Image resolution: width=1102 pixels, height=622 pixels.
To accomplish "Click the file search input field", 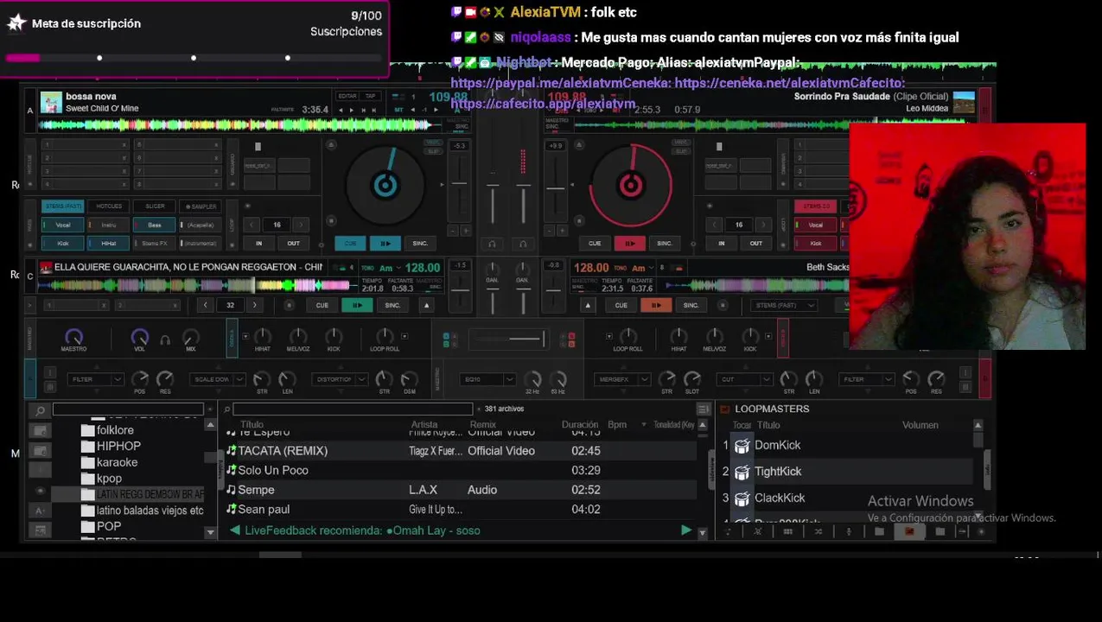I will coord(353,409).
